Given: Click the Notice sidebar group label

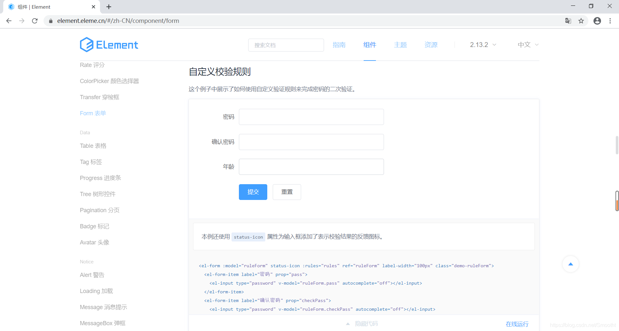Looking at the screenshot, I should pos(87,262).
